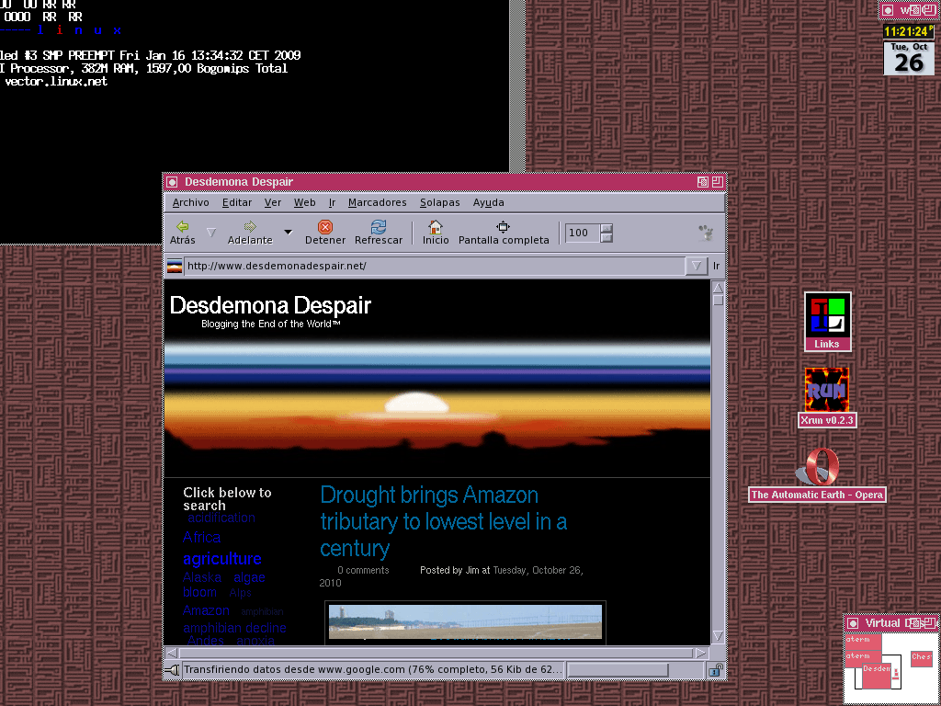Increase zoom level with up stepper
This screenshot has width=941, height=706.
point(607,227)
